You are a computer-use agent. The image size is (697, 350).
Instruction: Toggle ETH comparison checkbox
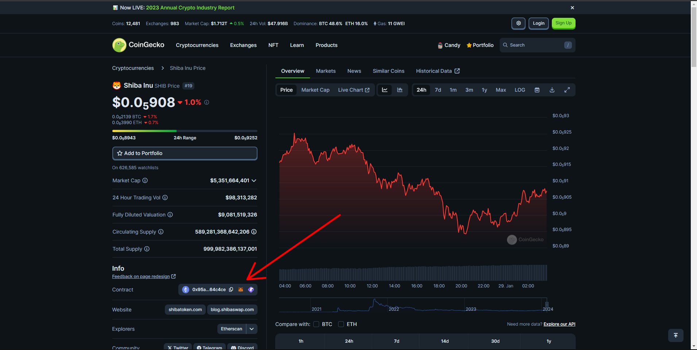(341, 324)
